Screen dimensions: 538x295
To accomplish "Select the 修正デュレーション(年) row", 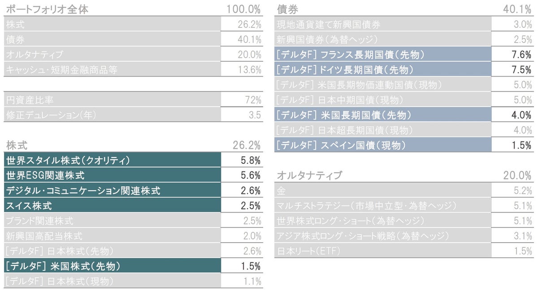I will tap(51, 115).
